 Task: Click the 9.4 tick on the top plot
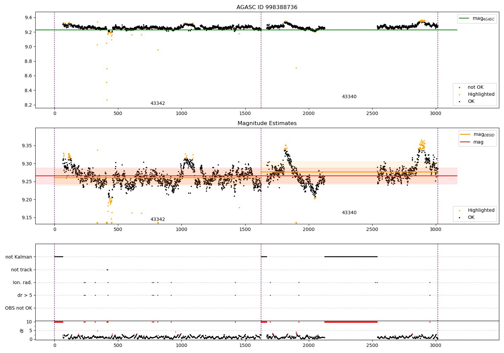pos(28,17)
